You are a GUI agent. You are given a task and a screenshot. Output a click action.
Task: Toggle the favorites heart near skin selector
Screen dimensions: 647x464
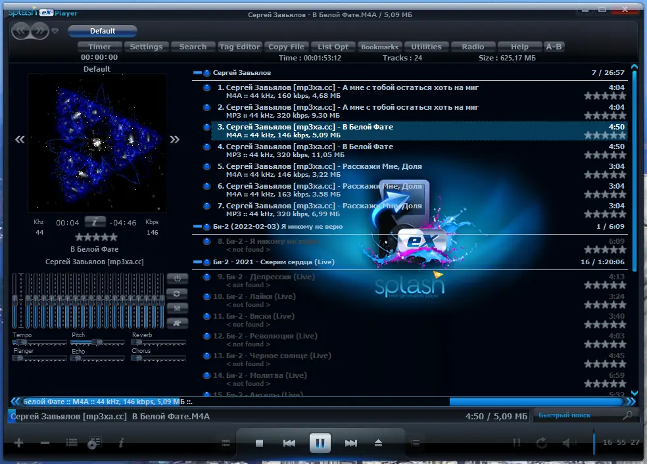pos(55,30)
